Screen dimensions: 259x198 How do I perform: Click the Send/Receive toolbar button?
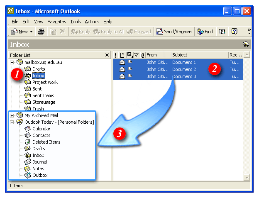[174, 32]
